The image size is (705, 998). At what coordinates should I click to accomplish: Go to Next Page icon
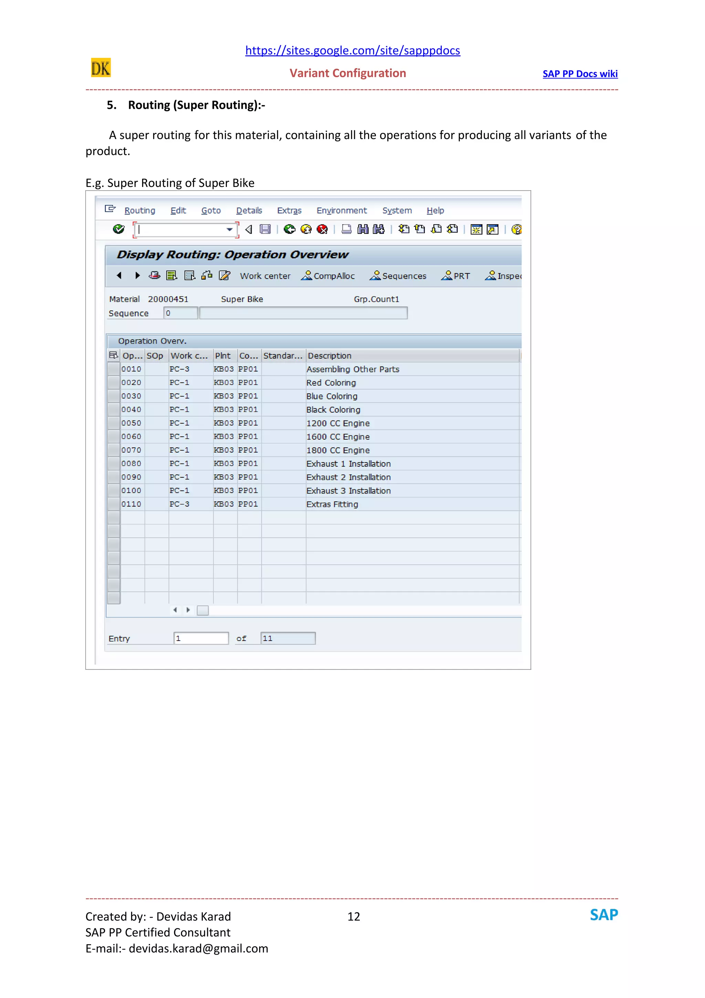click(x=436, y=229)
